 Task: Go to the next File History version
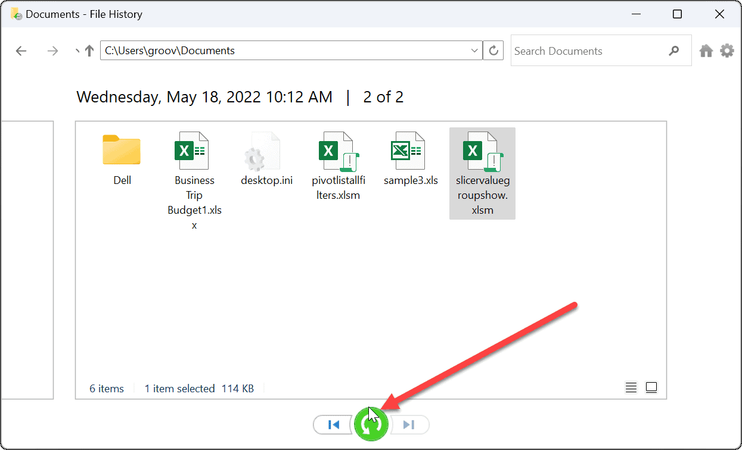pos(409,424)
